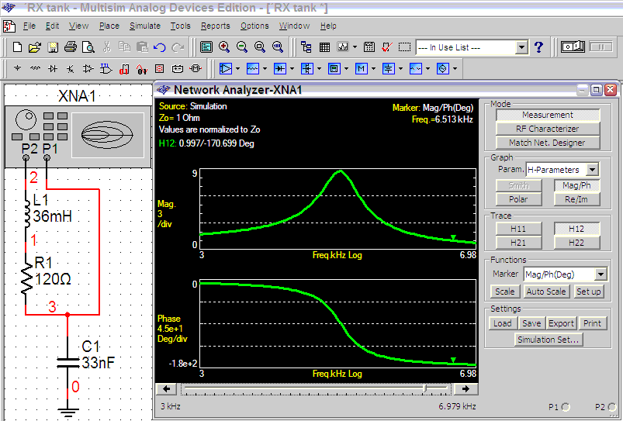The image size is (623, 421).
Task: Click the blue Help question mark
Action: coord(538,47)
